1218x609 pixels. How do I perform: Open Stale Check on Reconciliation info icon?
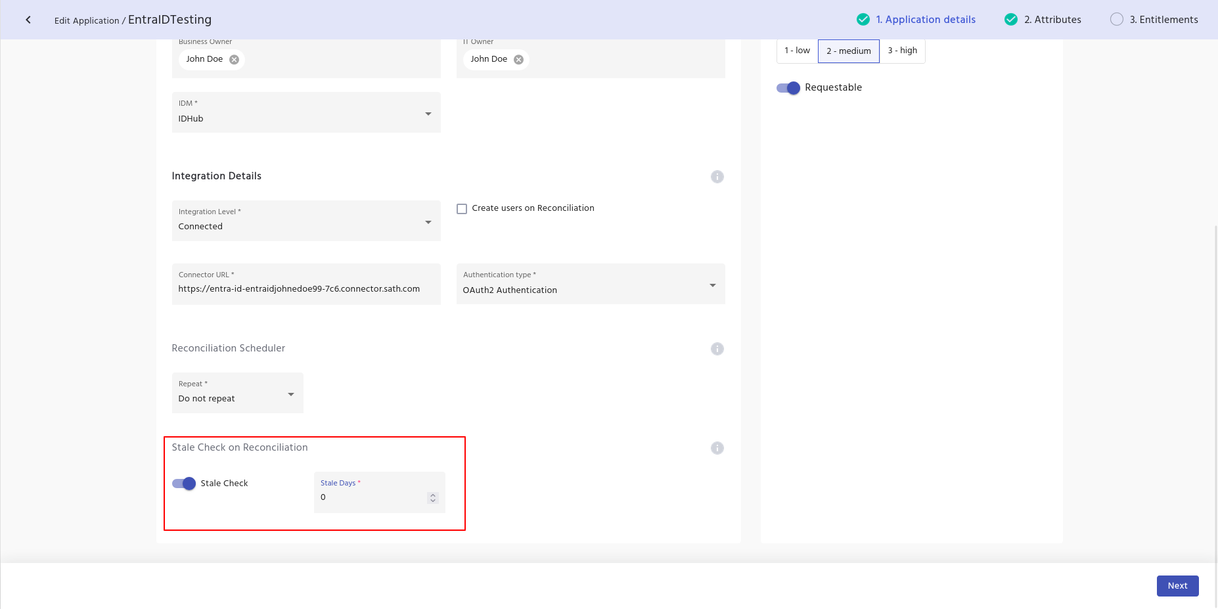point(717,448)
